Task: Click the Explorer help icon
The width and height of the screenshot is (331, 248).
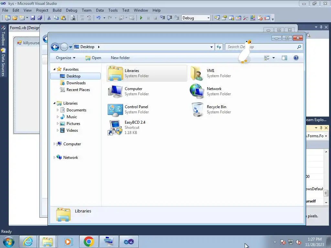Action: tap(296, 58)
